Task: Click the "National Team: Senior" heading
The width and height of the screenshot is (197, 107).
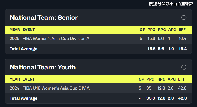Action: 44,18
